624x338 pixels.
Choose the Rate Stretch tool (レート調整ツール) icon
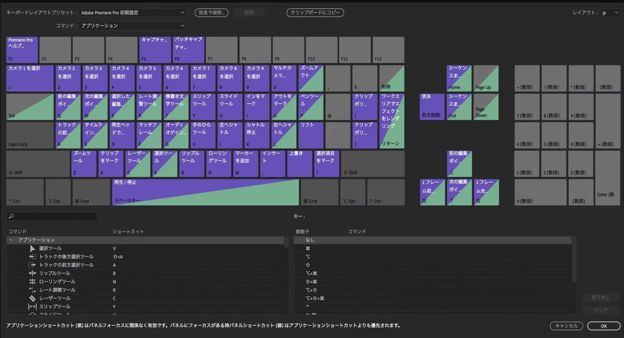tap(33, 290)
